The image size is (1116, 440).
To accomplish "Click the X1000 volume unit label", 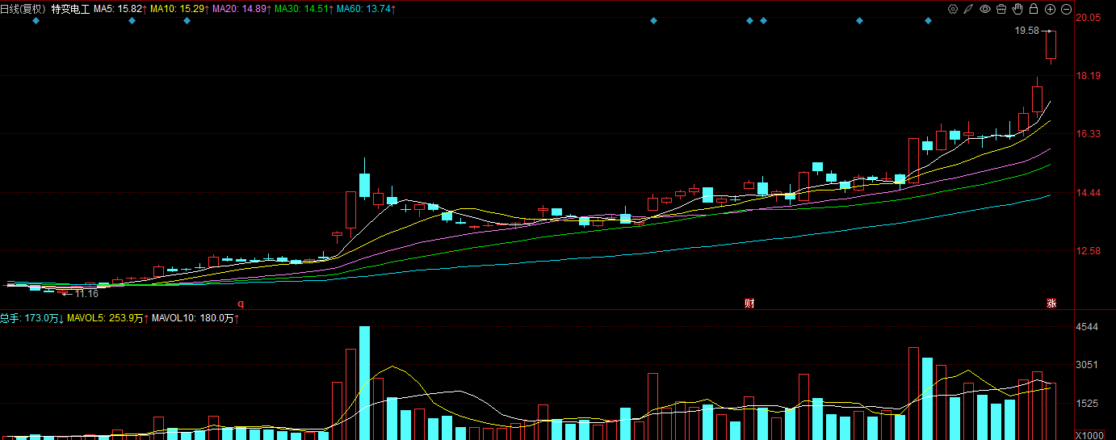I will pos(1089,435).
